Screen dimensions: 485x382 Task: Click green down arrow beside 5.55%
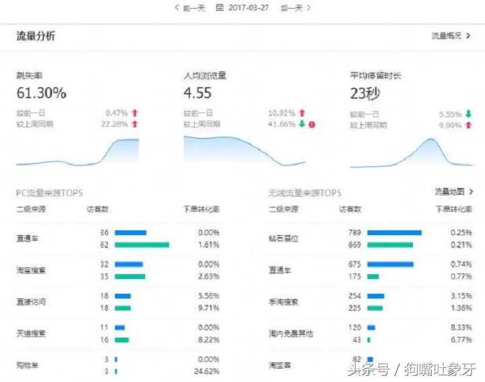point(469,114)
